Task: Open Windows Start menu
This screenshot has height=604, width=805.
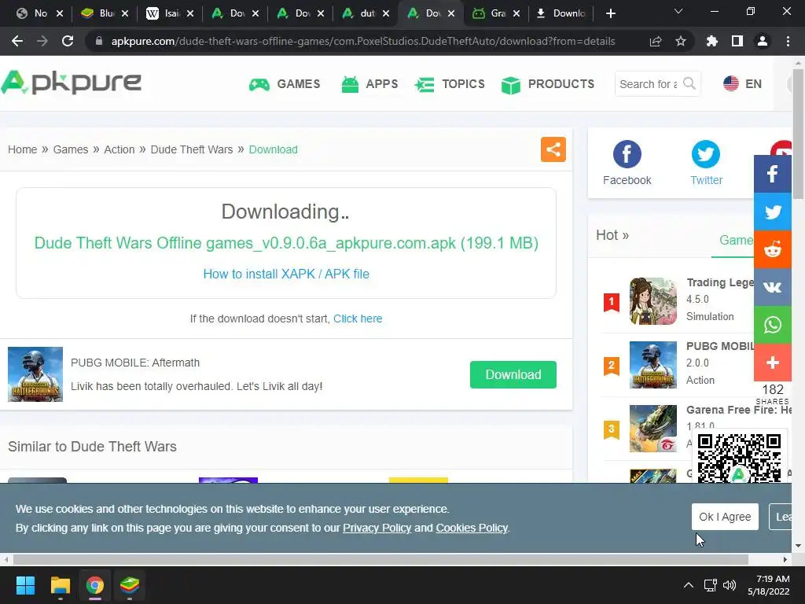Action: [x=25, y=585]
